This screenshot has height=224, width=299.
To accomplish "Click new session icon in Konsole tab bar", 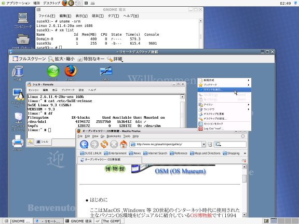I will pyautogui.click(x=30, y=142).
